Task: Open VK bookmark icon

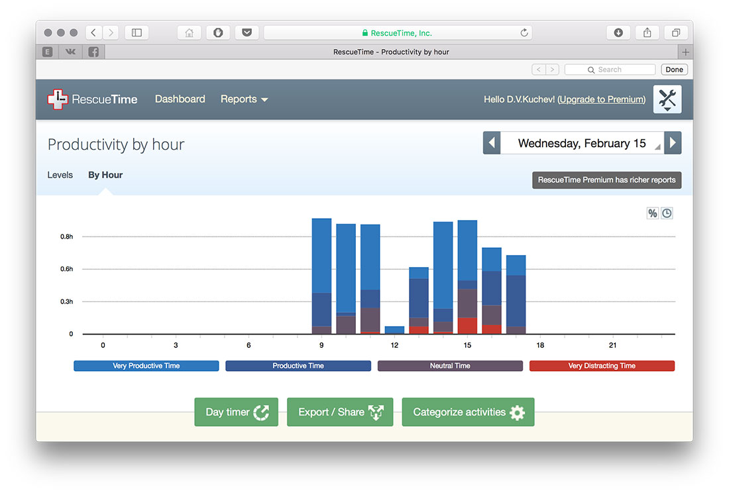Action: [x=71, y=52]
